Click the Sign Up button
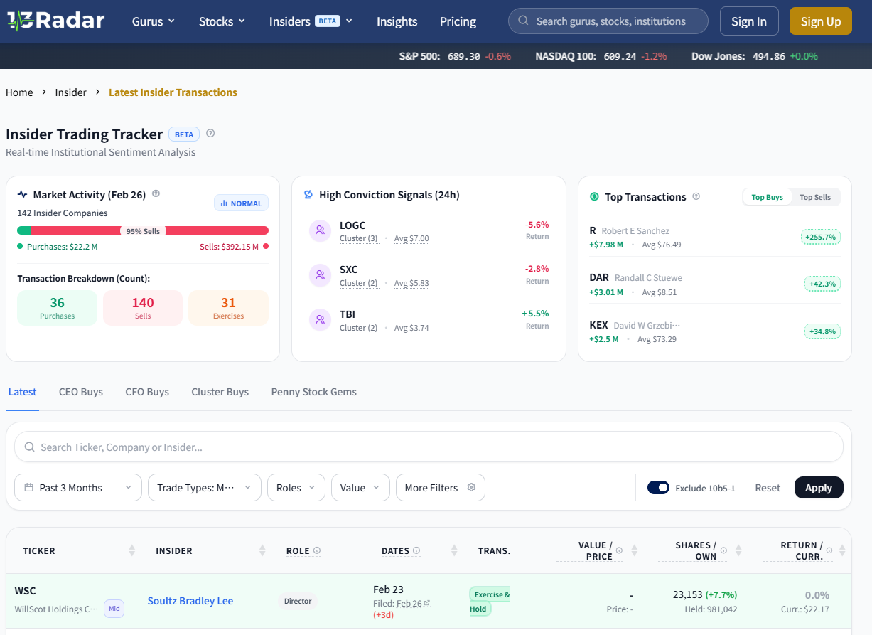 click(821, 21)
